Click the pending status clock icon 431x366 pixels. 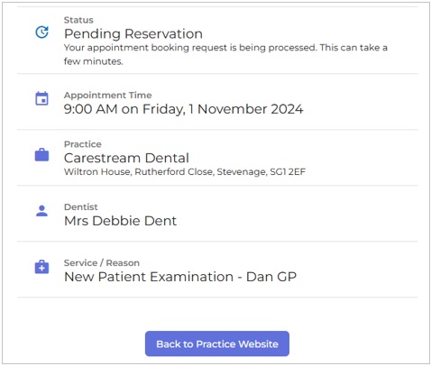(41, 32)
